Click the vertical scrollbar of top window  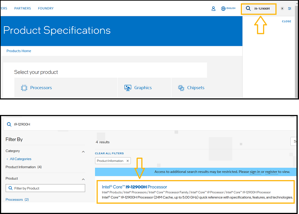(x=297, y=52)
